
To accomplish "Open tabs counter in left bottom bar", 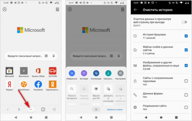I will point(43,110).
